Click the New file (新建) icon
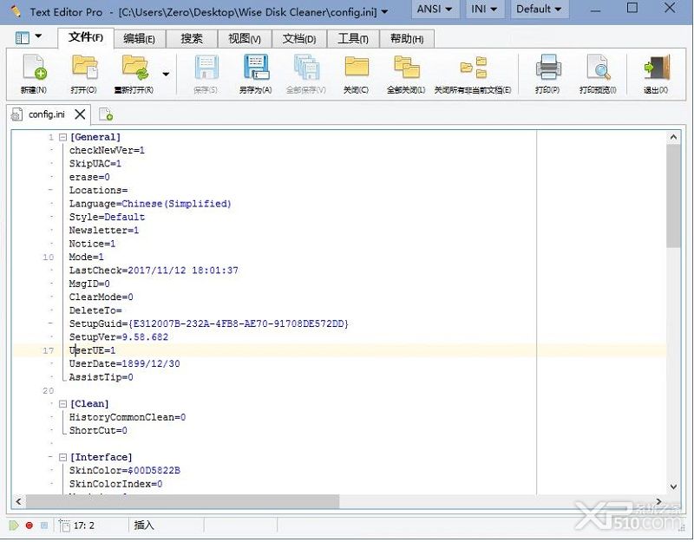This screenshot has width=694, height=542. (34, 69)
